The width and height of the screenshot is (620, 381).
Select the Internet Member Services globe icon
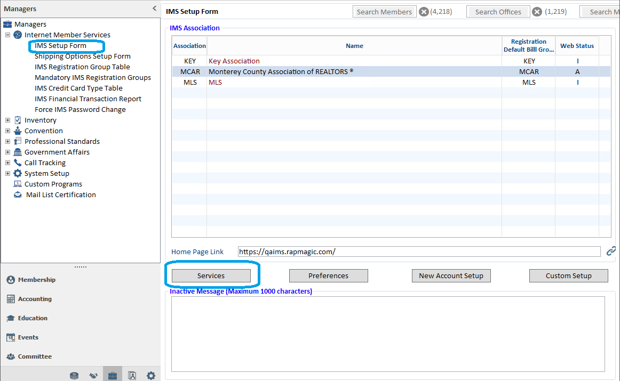(x=18, y=35)
